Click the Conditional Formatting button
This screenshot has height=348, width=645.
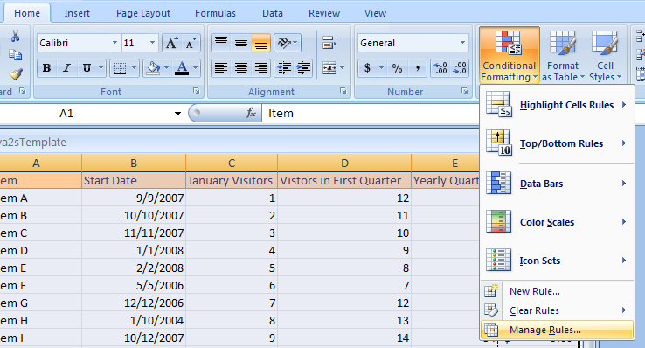tap(510, 55)
